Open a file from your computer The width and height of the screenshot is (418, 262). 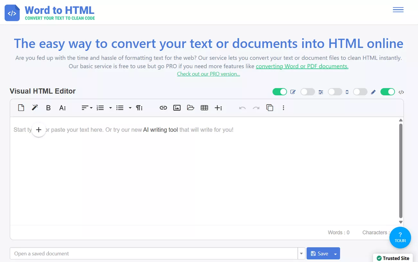191,108
